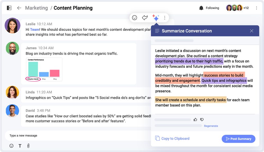Open the Marketing breadcrumb
264x152 pixels.
37,8
